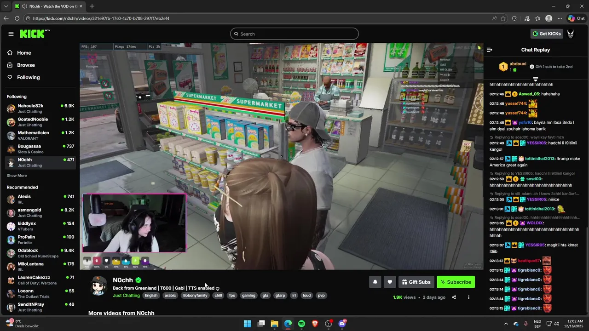Open a new browser tab

coord(92,6)
